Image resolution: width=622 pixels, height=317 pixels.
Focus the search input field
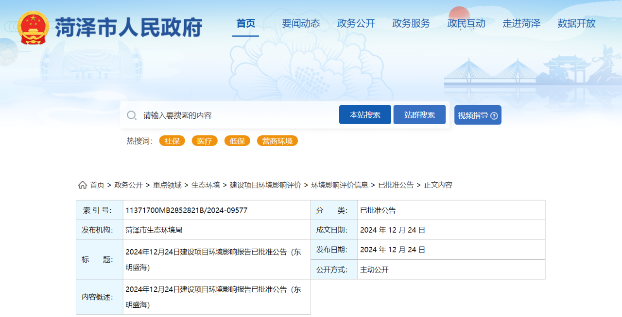click(238, 115)
